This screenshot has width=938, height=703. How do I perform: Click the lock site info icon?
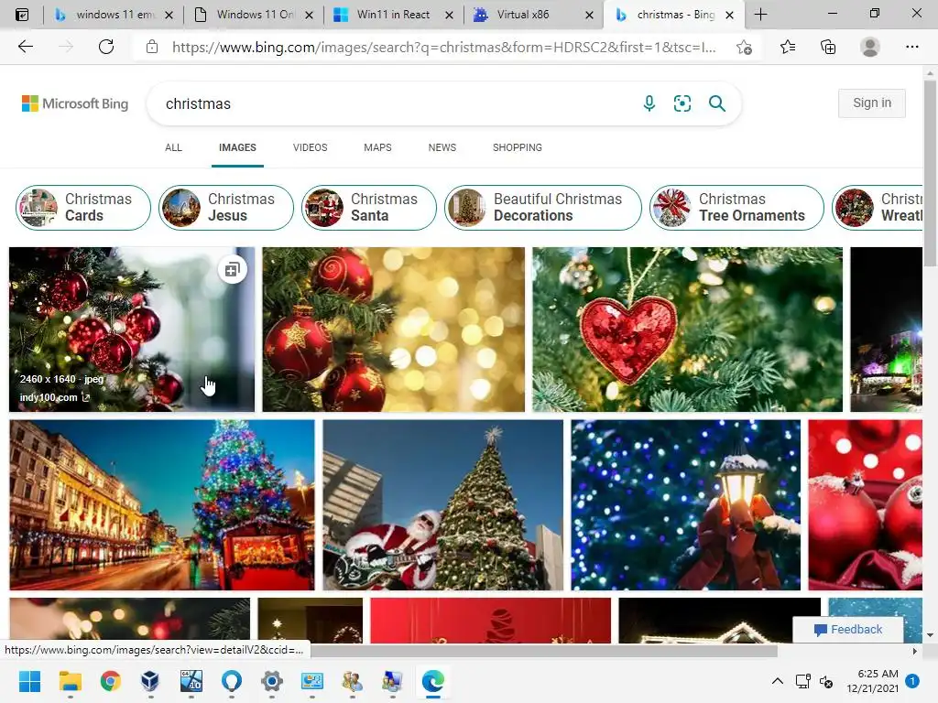pyautogui.click(x=152, y=47)
